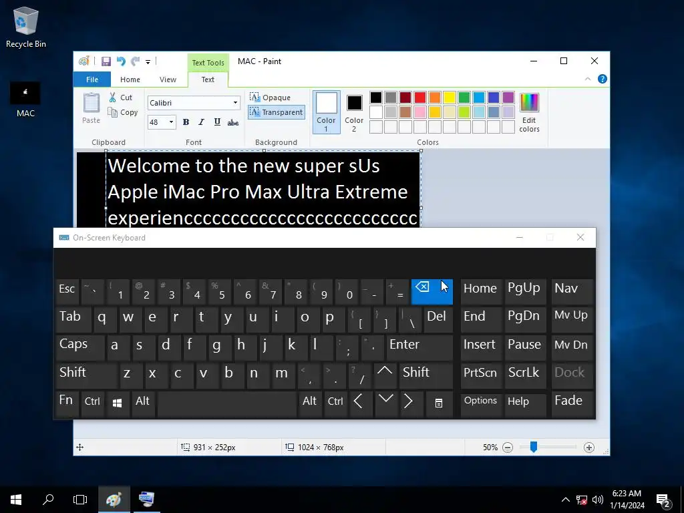This screenshot has width=684, height=513.
Task: Click zoom out minus in Paint status bar
Action: pyautogui.click(x=508, y=448)
